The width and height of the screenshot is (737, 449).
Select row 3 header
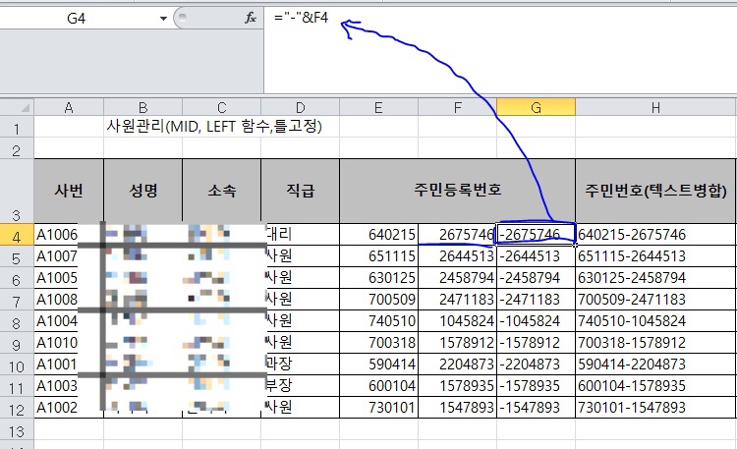(17, 192)
